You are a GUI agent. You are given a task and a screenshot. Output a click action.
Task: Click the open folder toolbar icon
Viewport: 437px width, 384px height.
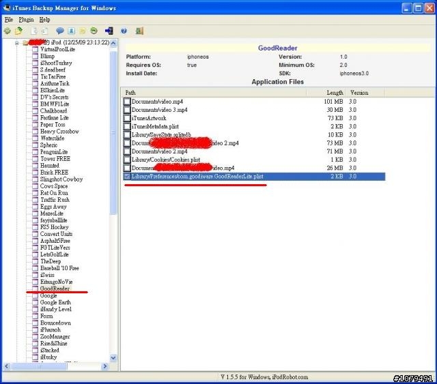coord(19,31)
